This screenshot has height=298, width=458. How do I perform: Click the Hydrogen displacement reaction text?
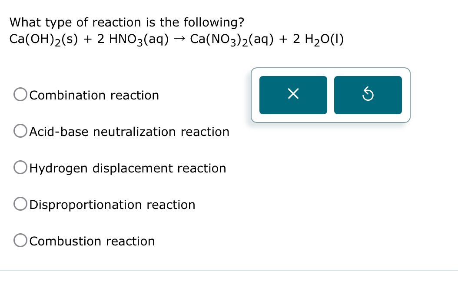click(127, 168)
